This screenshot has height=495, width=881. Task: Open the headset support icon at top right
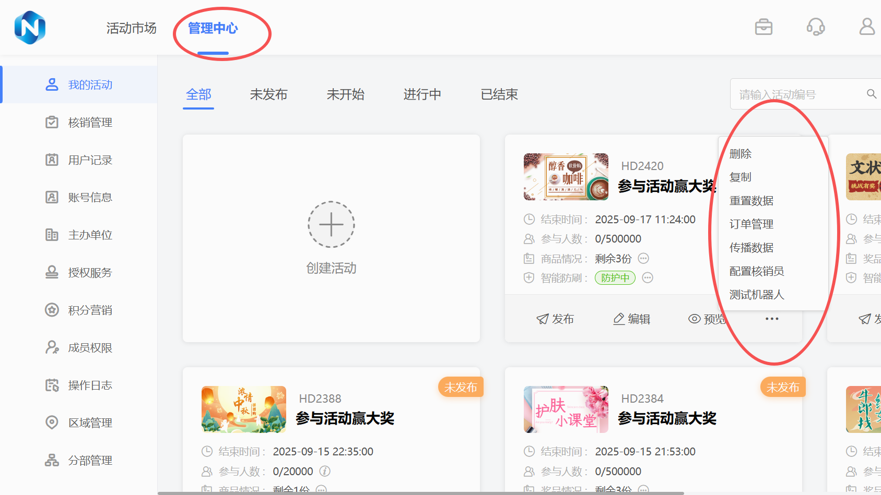[815, 27]
